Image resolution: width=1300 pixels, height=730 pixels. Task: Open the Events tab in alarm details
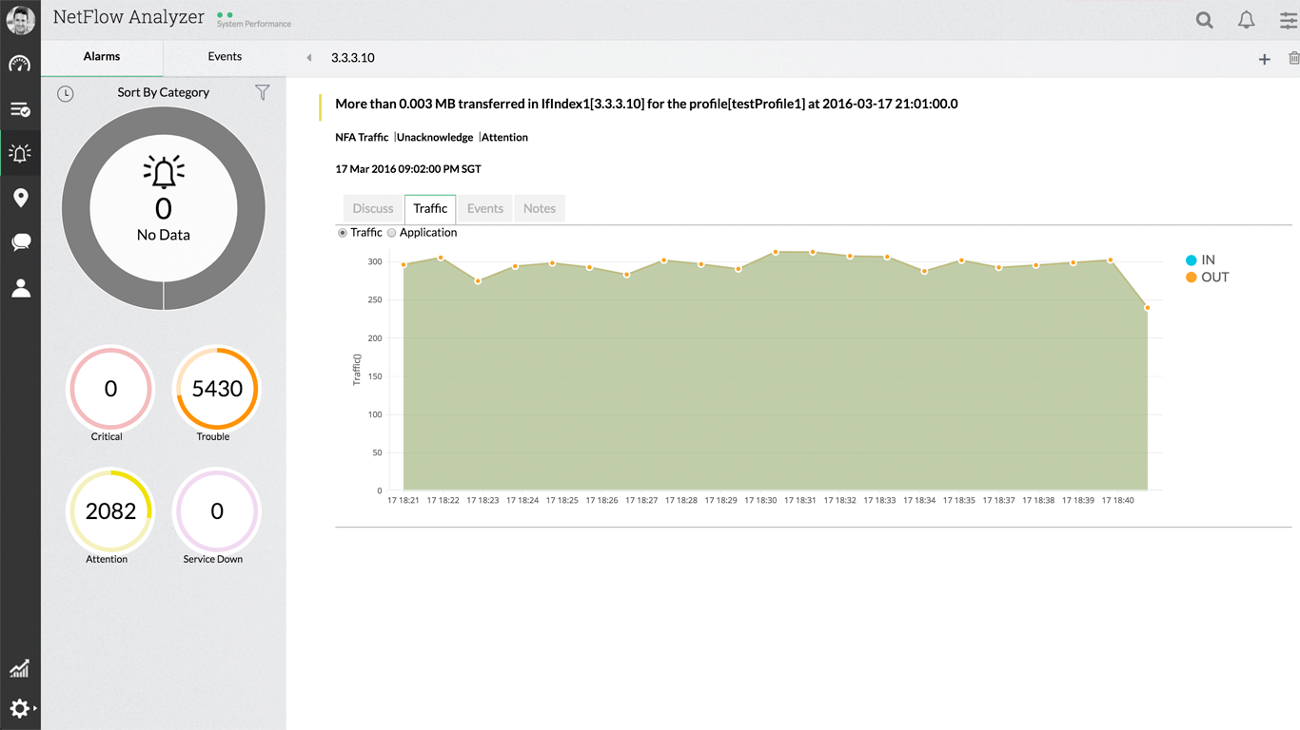click(485, 208)
